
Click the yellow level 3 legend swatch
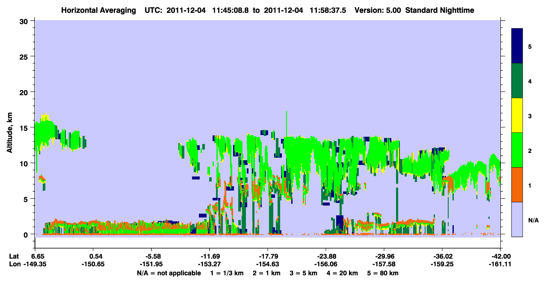point(517,115)
